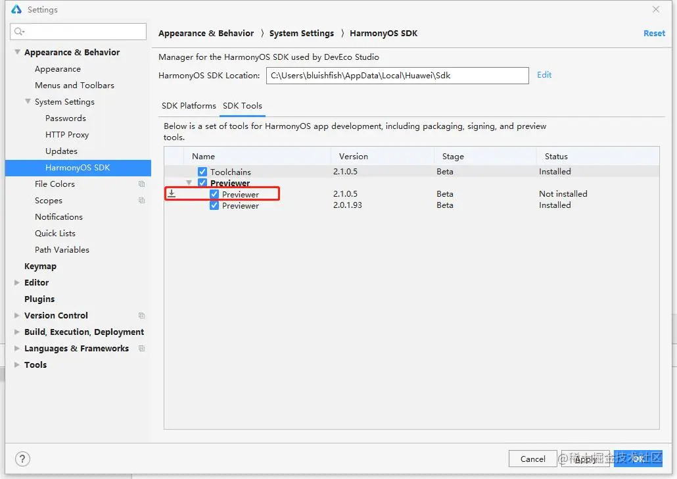Expand the Editor section arrow
Image resolution: width=677 pixels, height=479 pixels.
pos(17,282)
